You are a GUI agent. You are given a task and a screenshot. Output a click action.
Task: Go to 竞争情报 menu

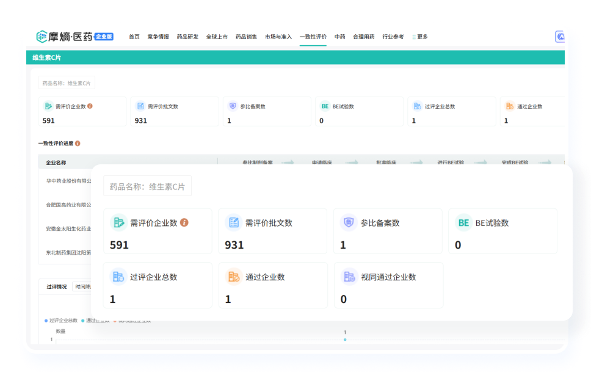click(158, 37)
